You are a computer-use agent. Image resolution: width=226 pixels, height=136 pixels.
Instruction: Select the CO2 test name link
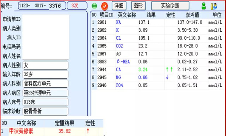[x=119, y=46]
